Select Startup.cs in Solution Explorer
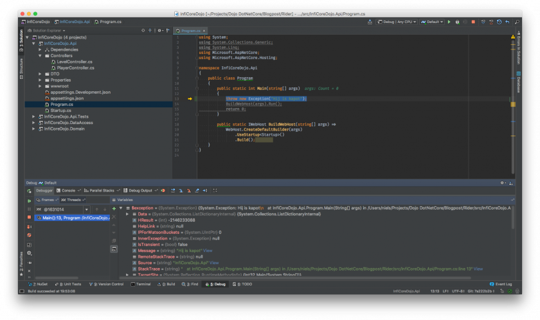Viewport: 540px width, 320px height. tap(58, 111)
